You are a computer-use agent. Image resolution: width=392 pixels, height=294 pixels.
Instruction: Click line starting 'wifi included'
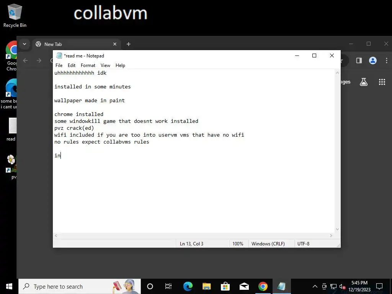(149, 135)
